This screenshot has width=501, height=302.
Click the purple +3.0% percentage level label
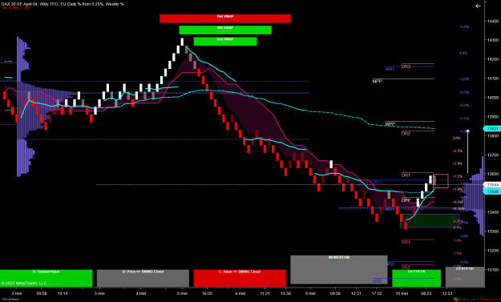(x=464, y=79)
